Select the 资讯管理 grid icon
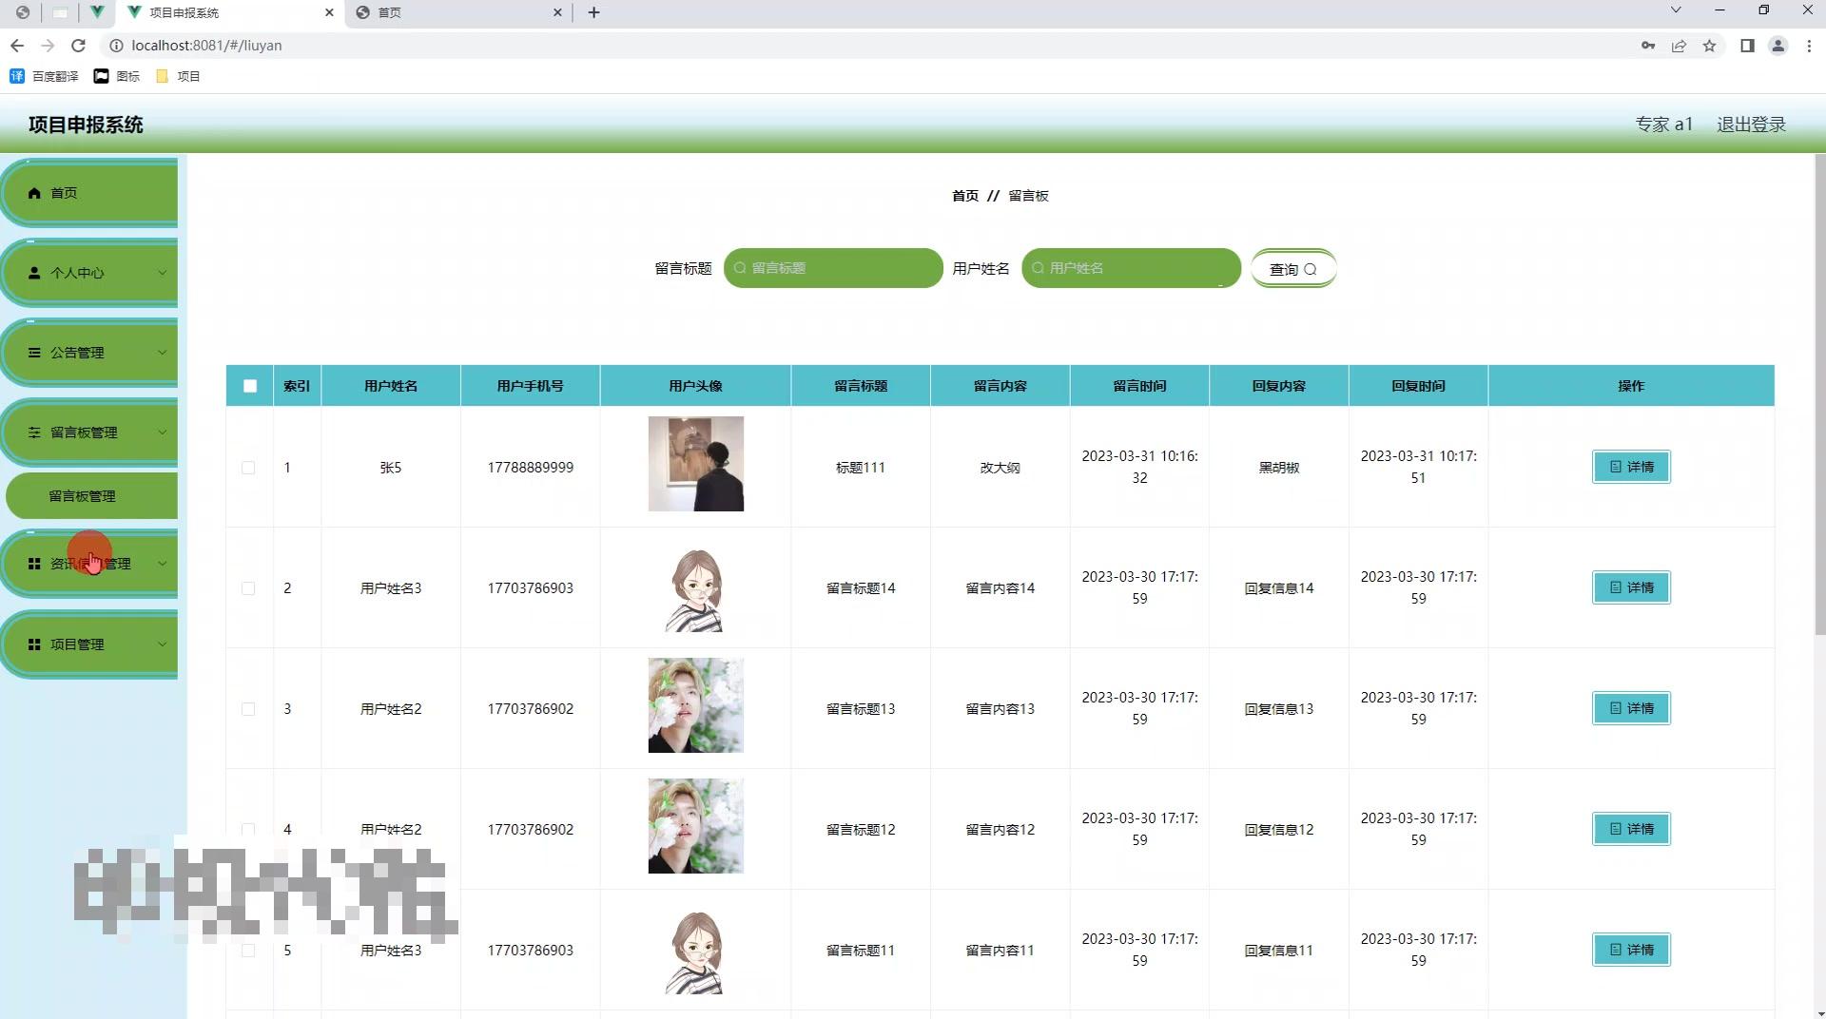The image size is (1826, 1019). (34, 563)
